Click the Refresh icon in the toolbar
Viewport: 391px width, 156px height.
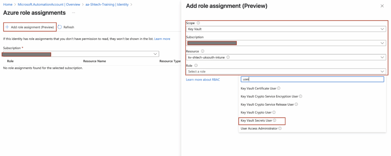(60, 27)
